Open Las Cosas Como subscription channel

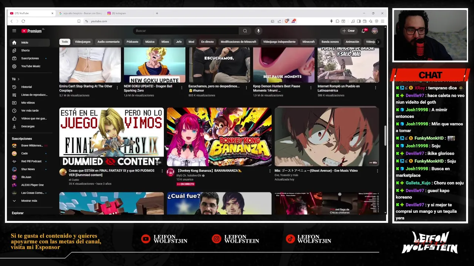(x=30, y=193)
